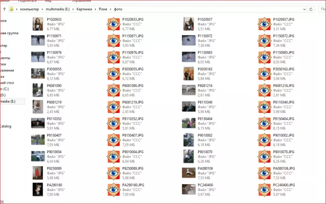Select the PA080106 JPG thumbnail
The height and width of the screenshot is (204, 326).
[x=189, y=173]
